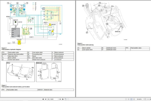
Task: Click the 'LS pressure' table cell
Action: click(x=64, y=60)
